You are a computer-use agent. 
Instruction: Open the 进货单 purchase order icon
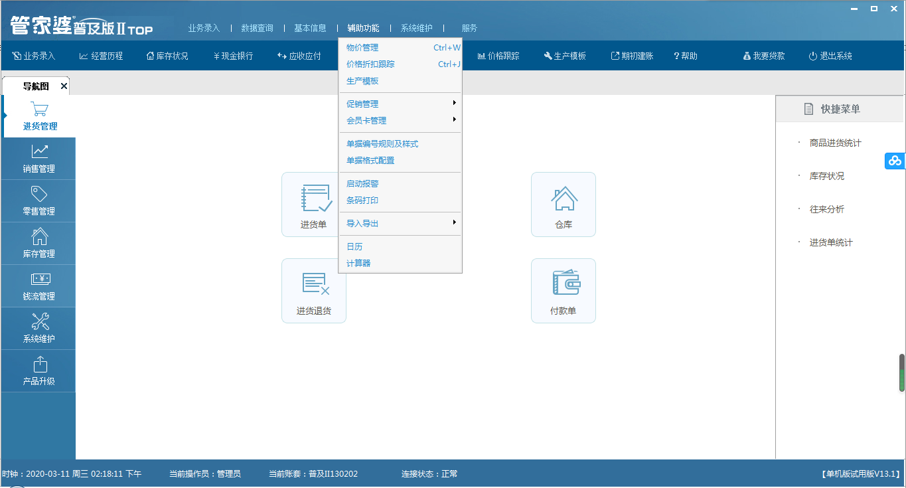[x=314, y=204]
